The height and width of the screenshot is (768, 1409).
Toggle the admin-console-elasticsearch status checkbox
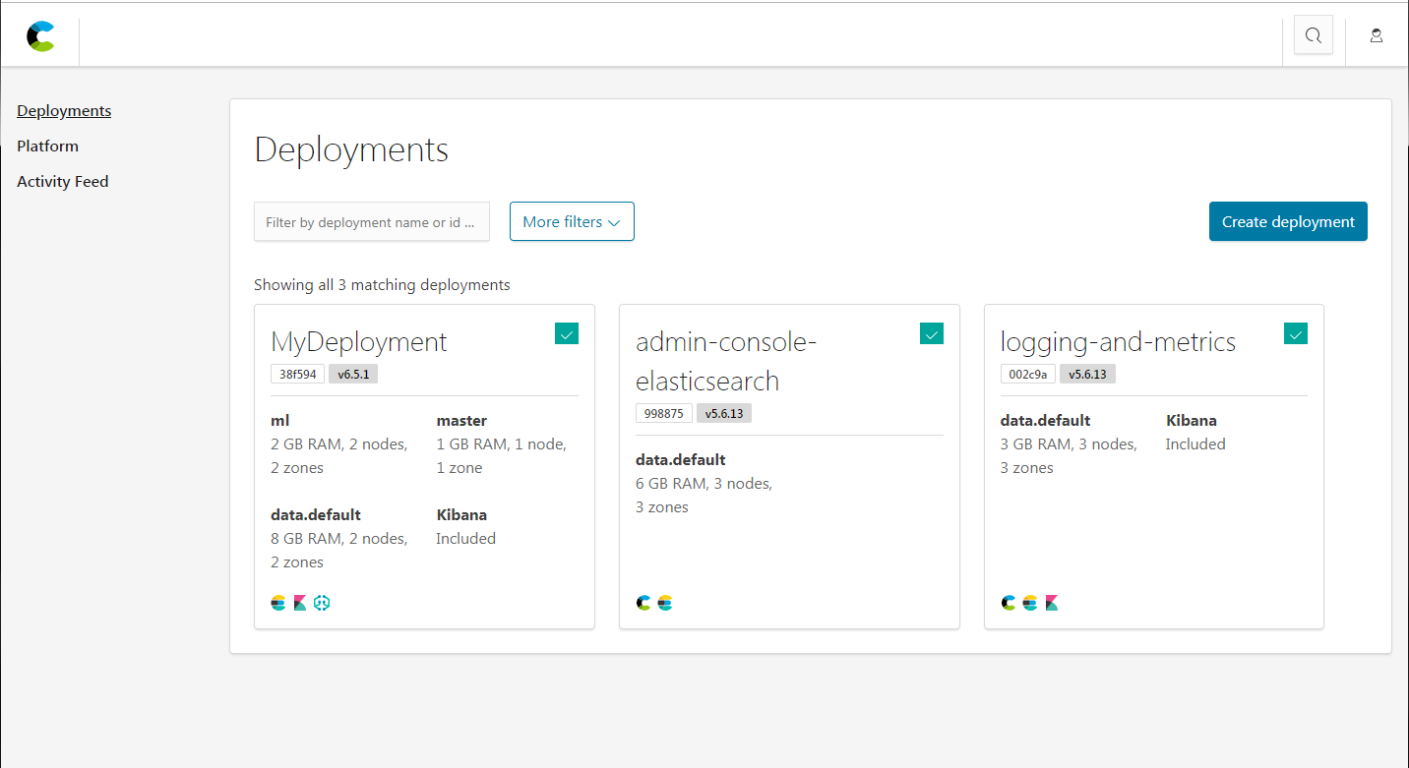[x=932, y=333]
